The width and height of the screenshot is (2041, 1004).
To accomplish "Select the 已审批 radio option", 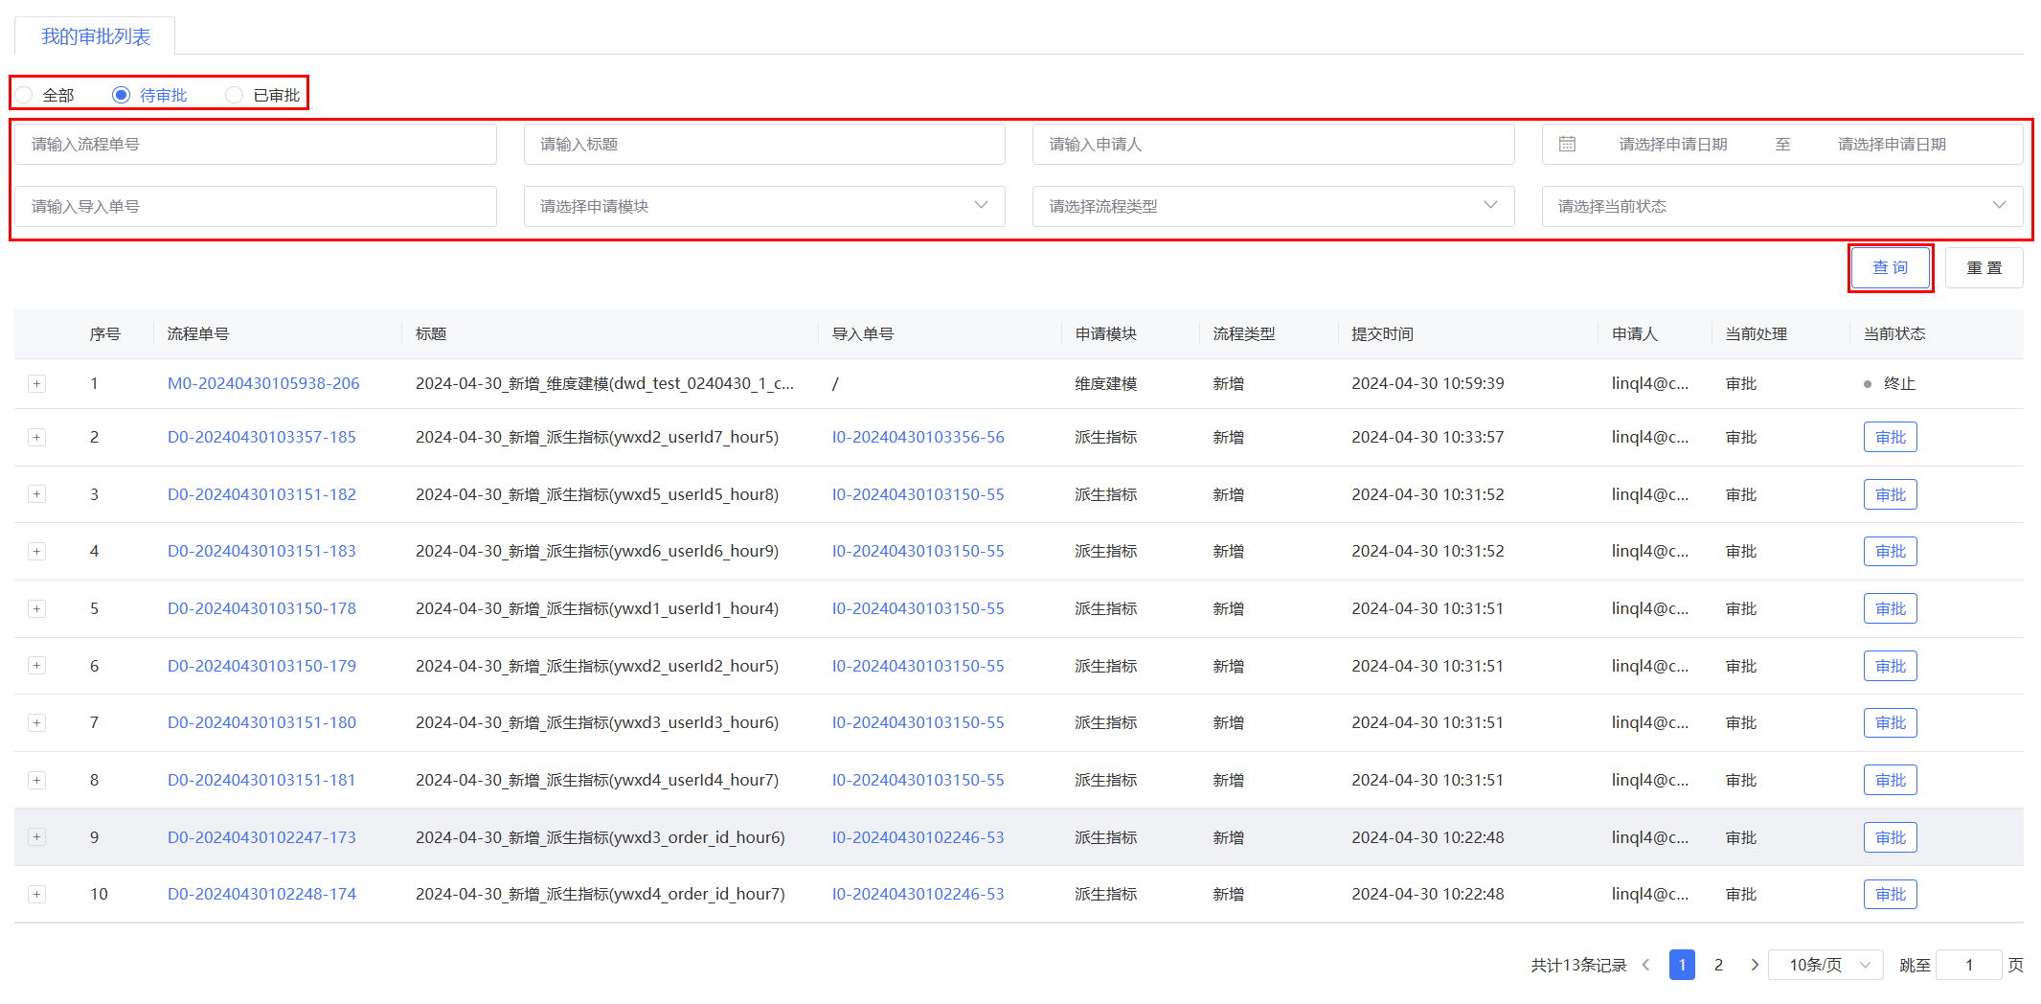I will click(x=263, y=95).
